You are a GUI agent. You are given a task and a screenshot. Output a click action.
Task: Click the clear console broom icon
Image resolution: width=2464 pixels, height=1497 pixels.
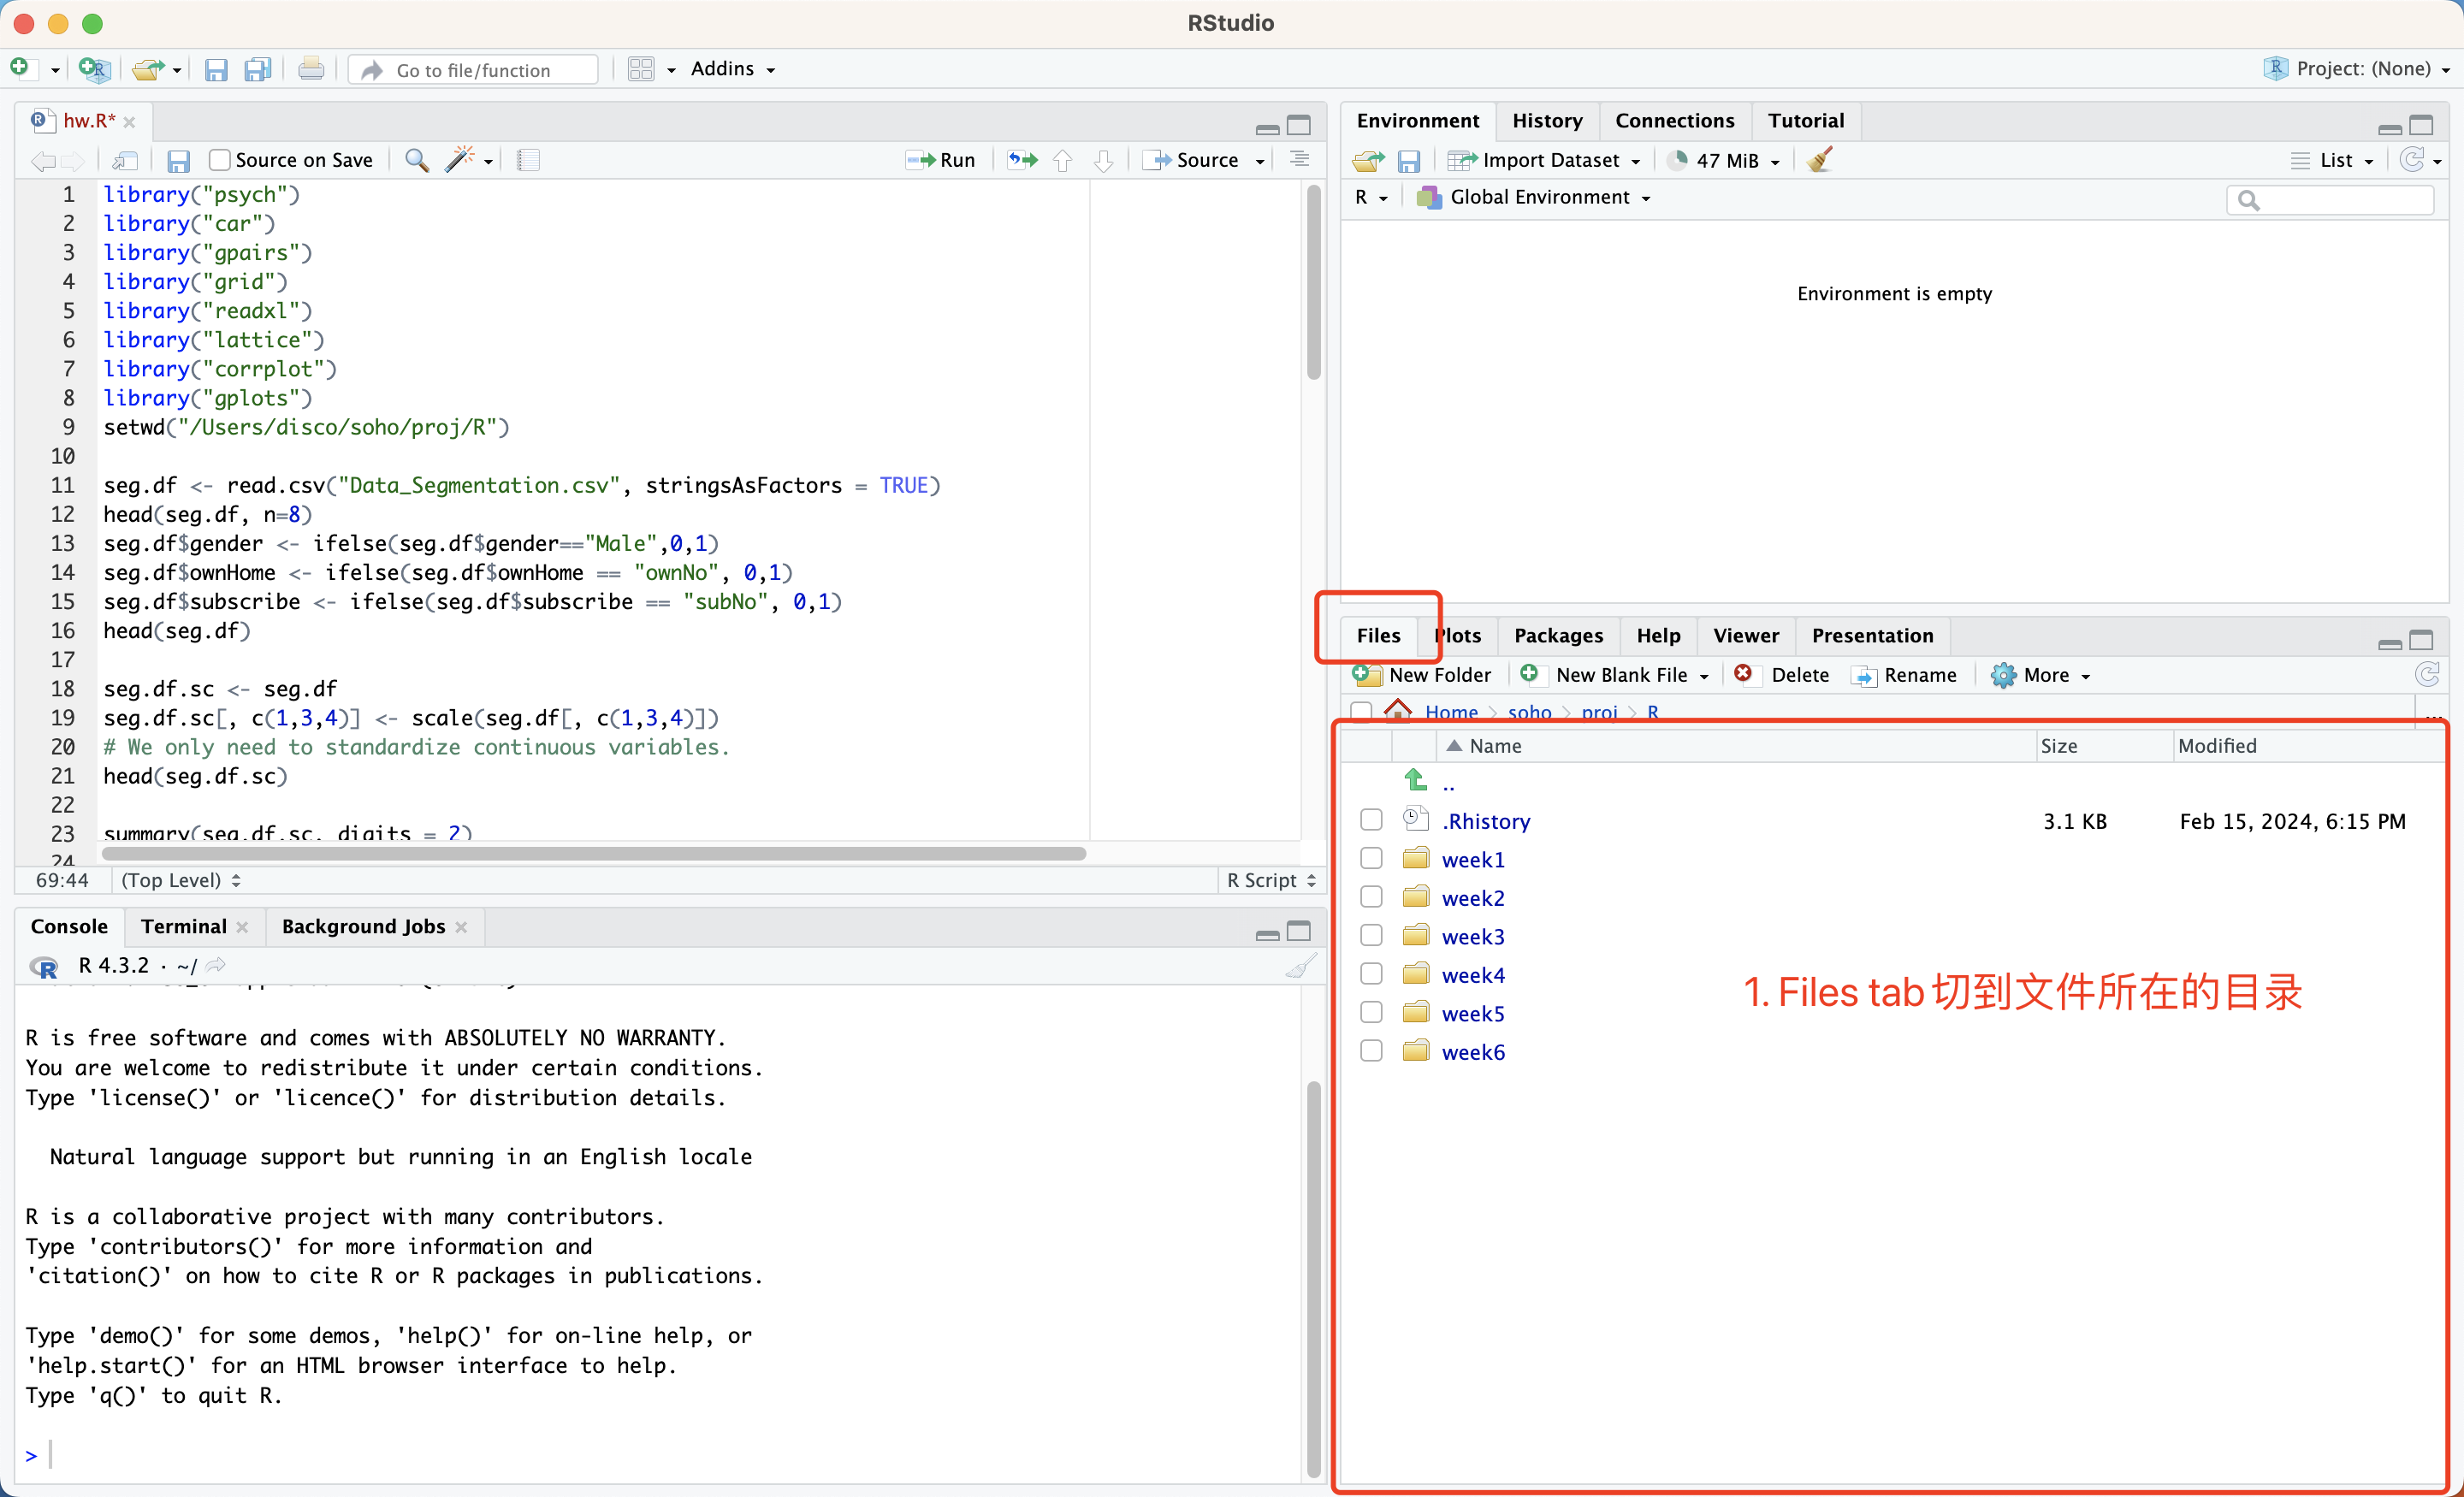click(1300, 965)
